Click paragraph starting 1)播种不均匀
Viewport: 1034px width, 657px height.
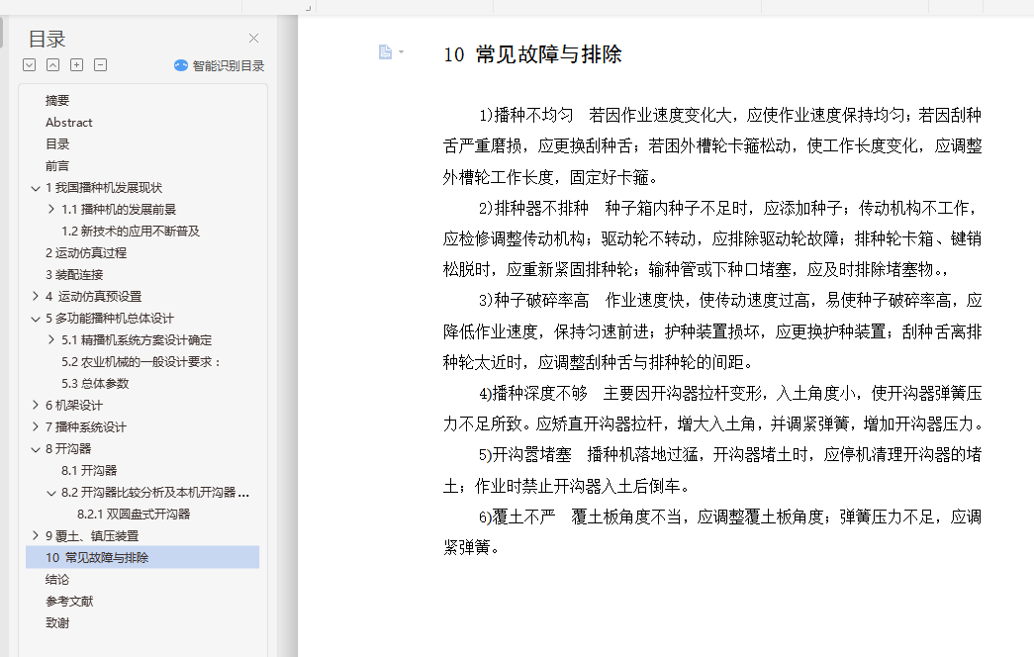point(712,145)
